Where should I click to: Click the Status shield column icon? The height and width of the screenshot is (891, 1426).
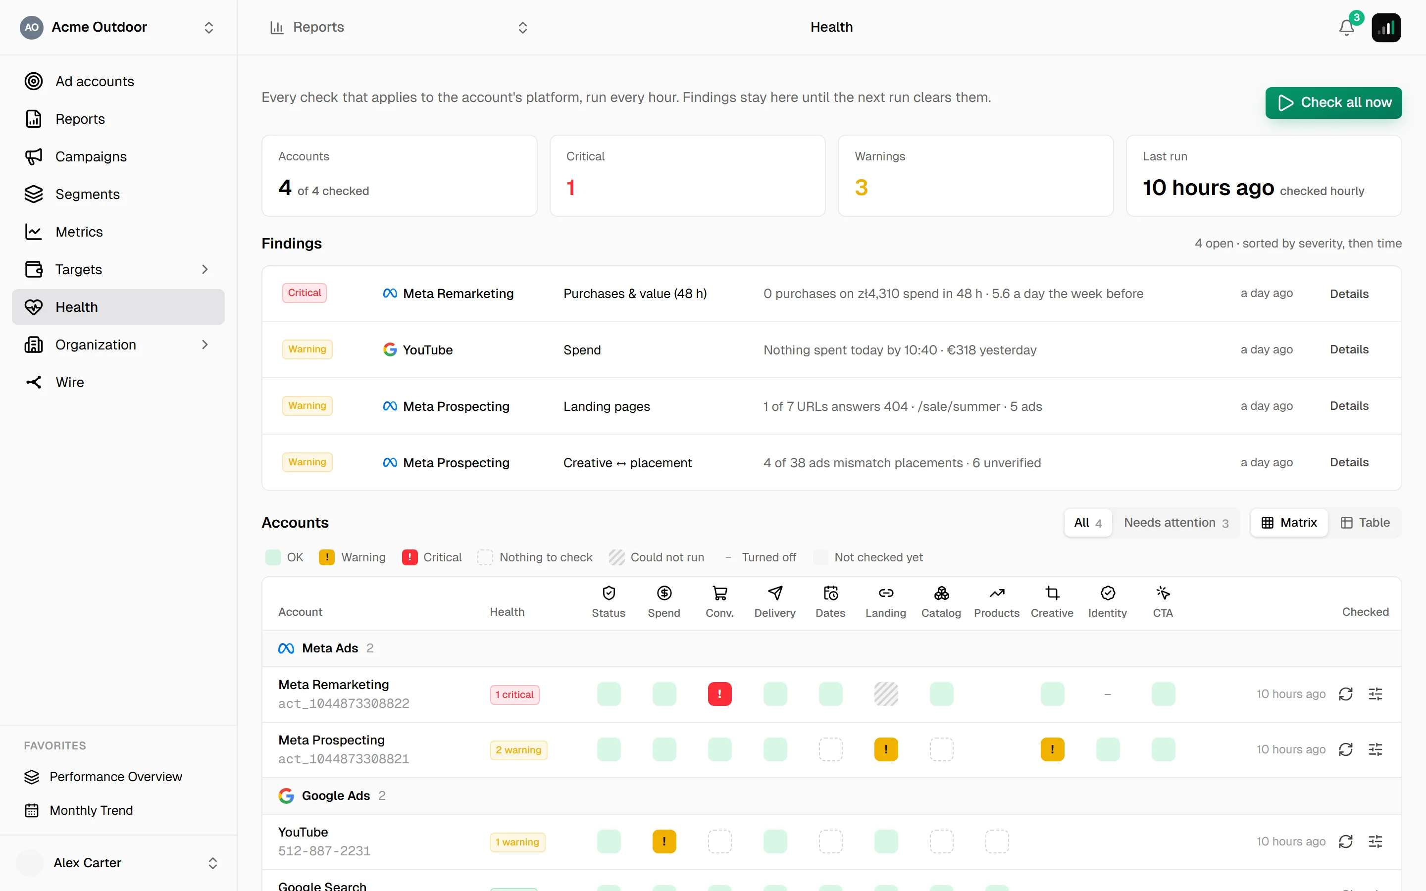tap(609, 593)
